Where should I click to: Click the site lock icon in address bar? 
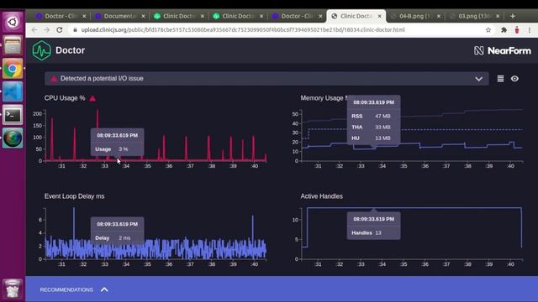(75, 30)
